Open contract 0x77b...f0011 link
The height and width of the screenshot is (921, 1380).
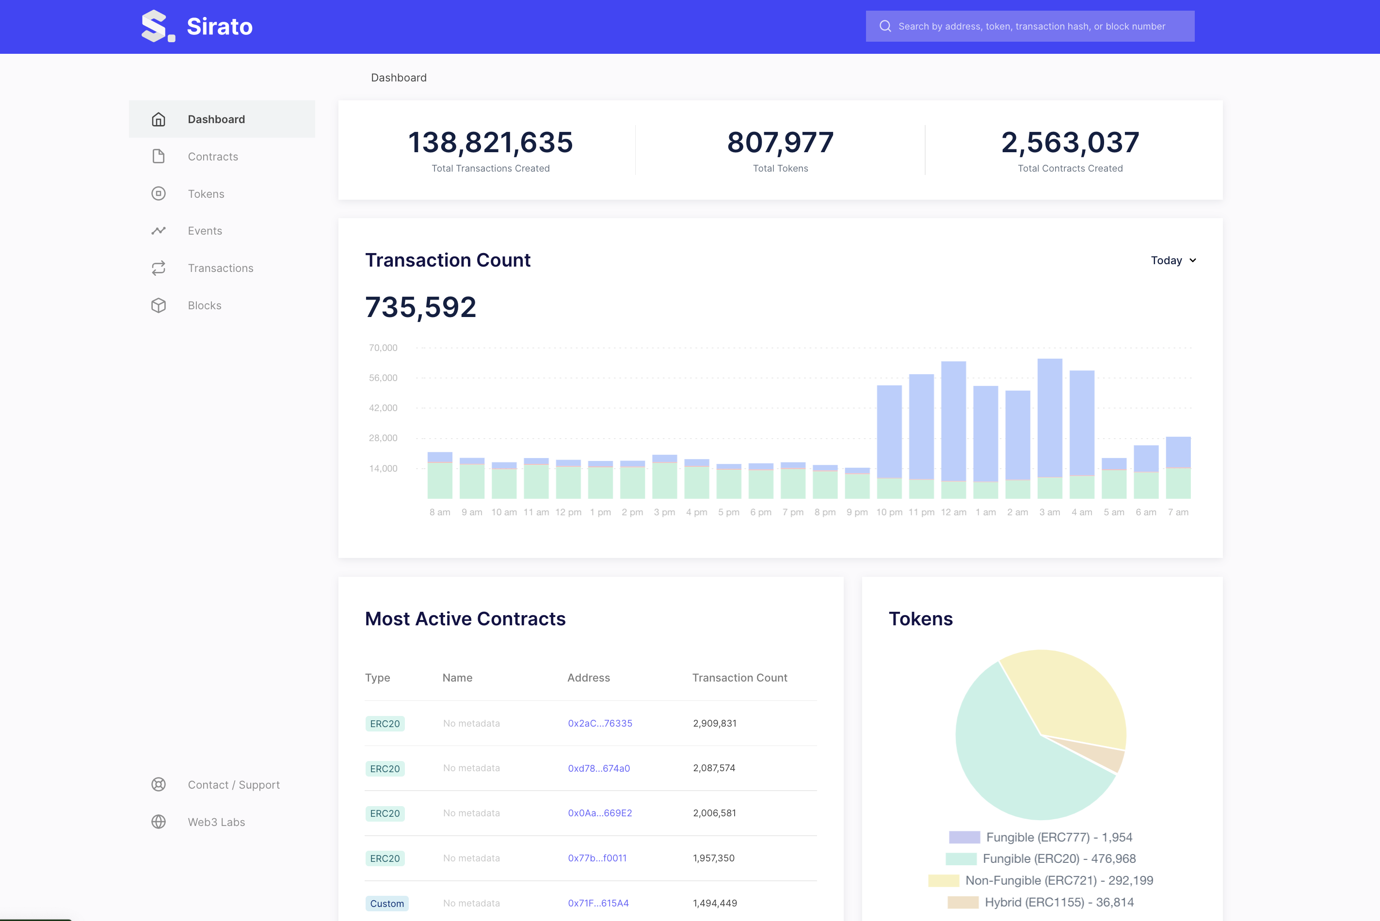click(596, 857)
